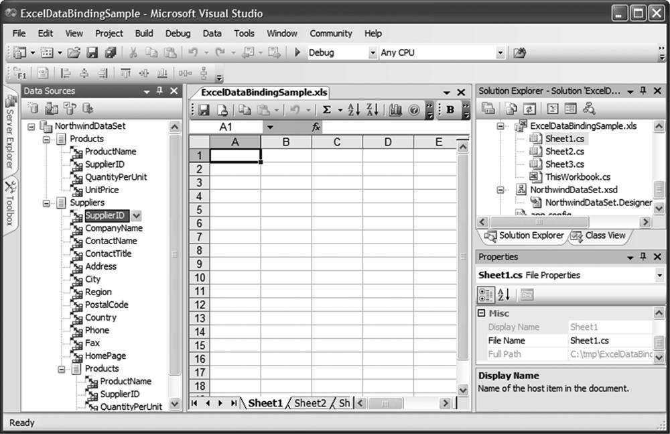This screenshot has width=670, height=434.
Task: Collapse the Suppliers table node
Action: (46, 203)
